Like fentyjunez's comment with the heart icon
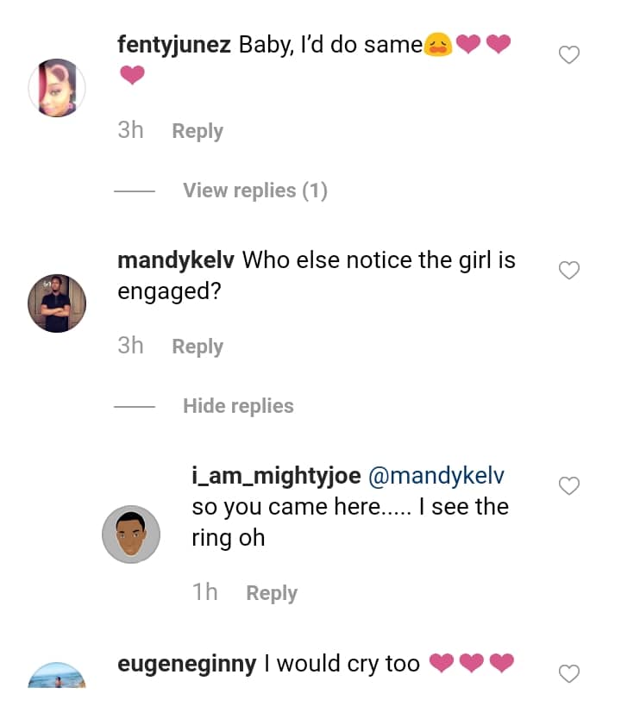621x725 pixels. click(569, 56)
